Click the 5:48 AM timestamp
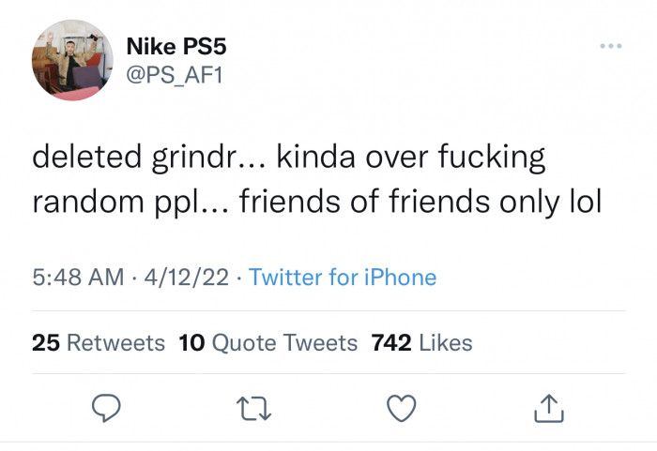Image resolution: width=657 pixels, height=451 pixels. point(78,278)
